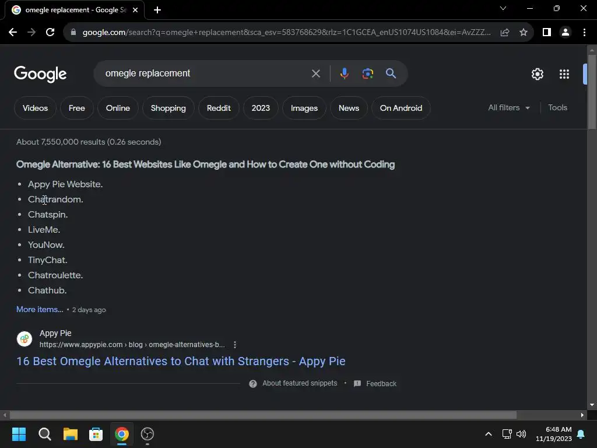Apply the On Android filter chip
The width and height of the screenshot is (597, 448).
pos(401,108)
